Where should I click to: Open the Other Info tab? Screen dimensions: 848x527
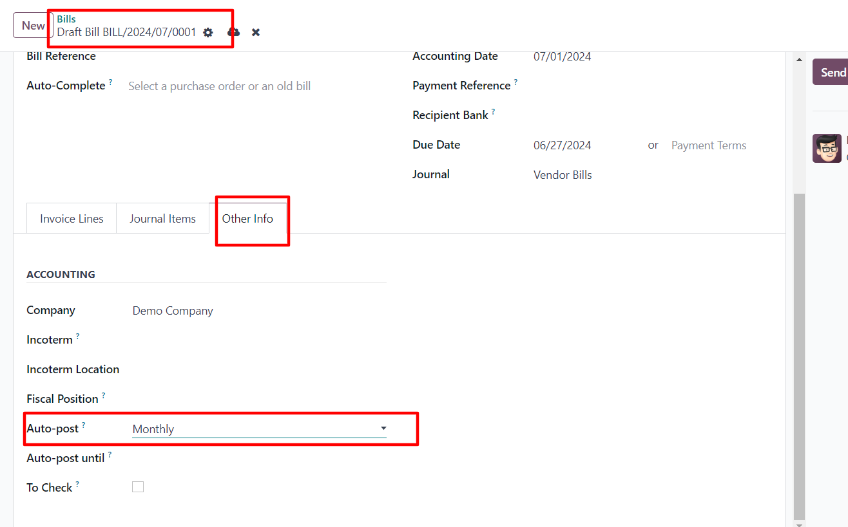247,219
